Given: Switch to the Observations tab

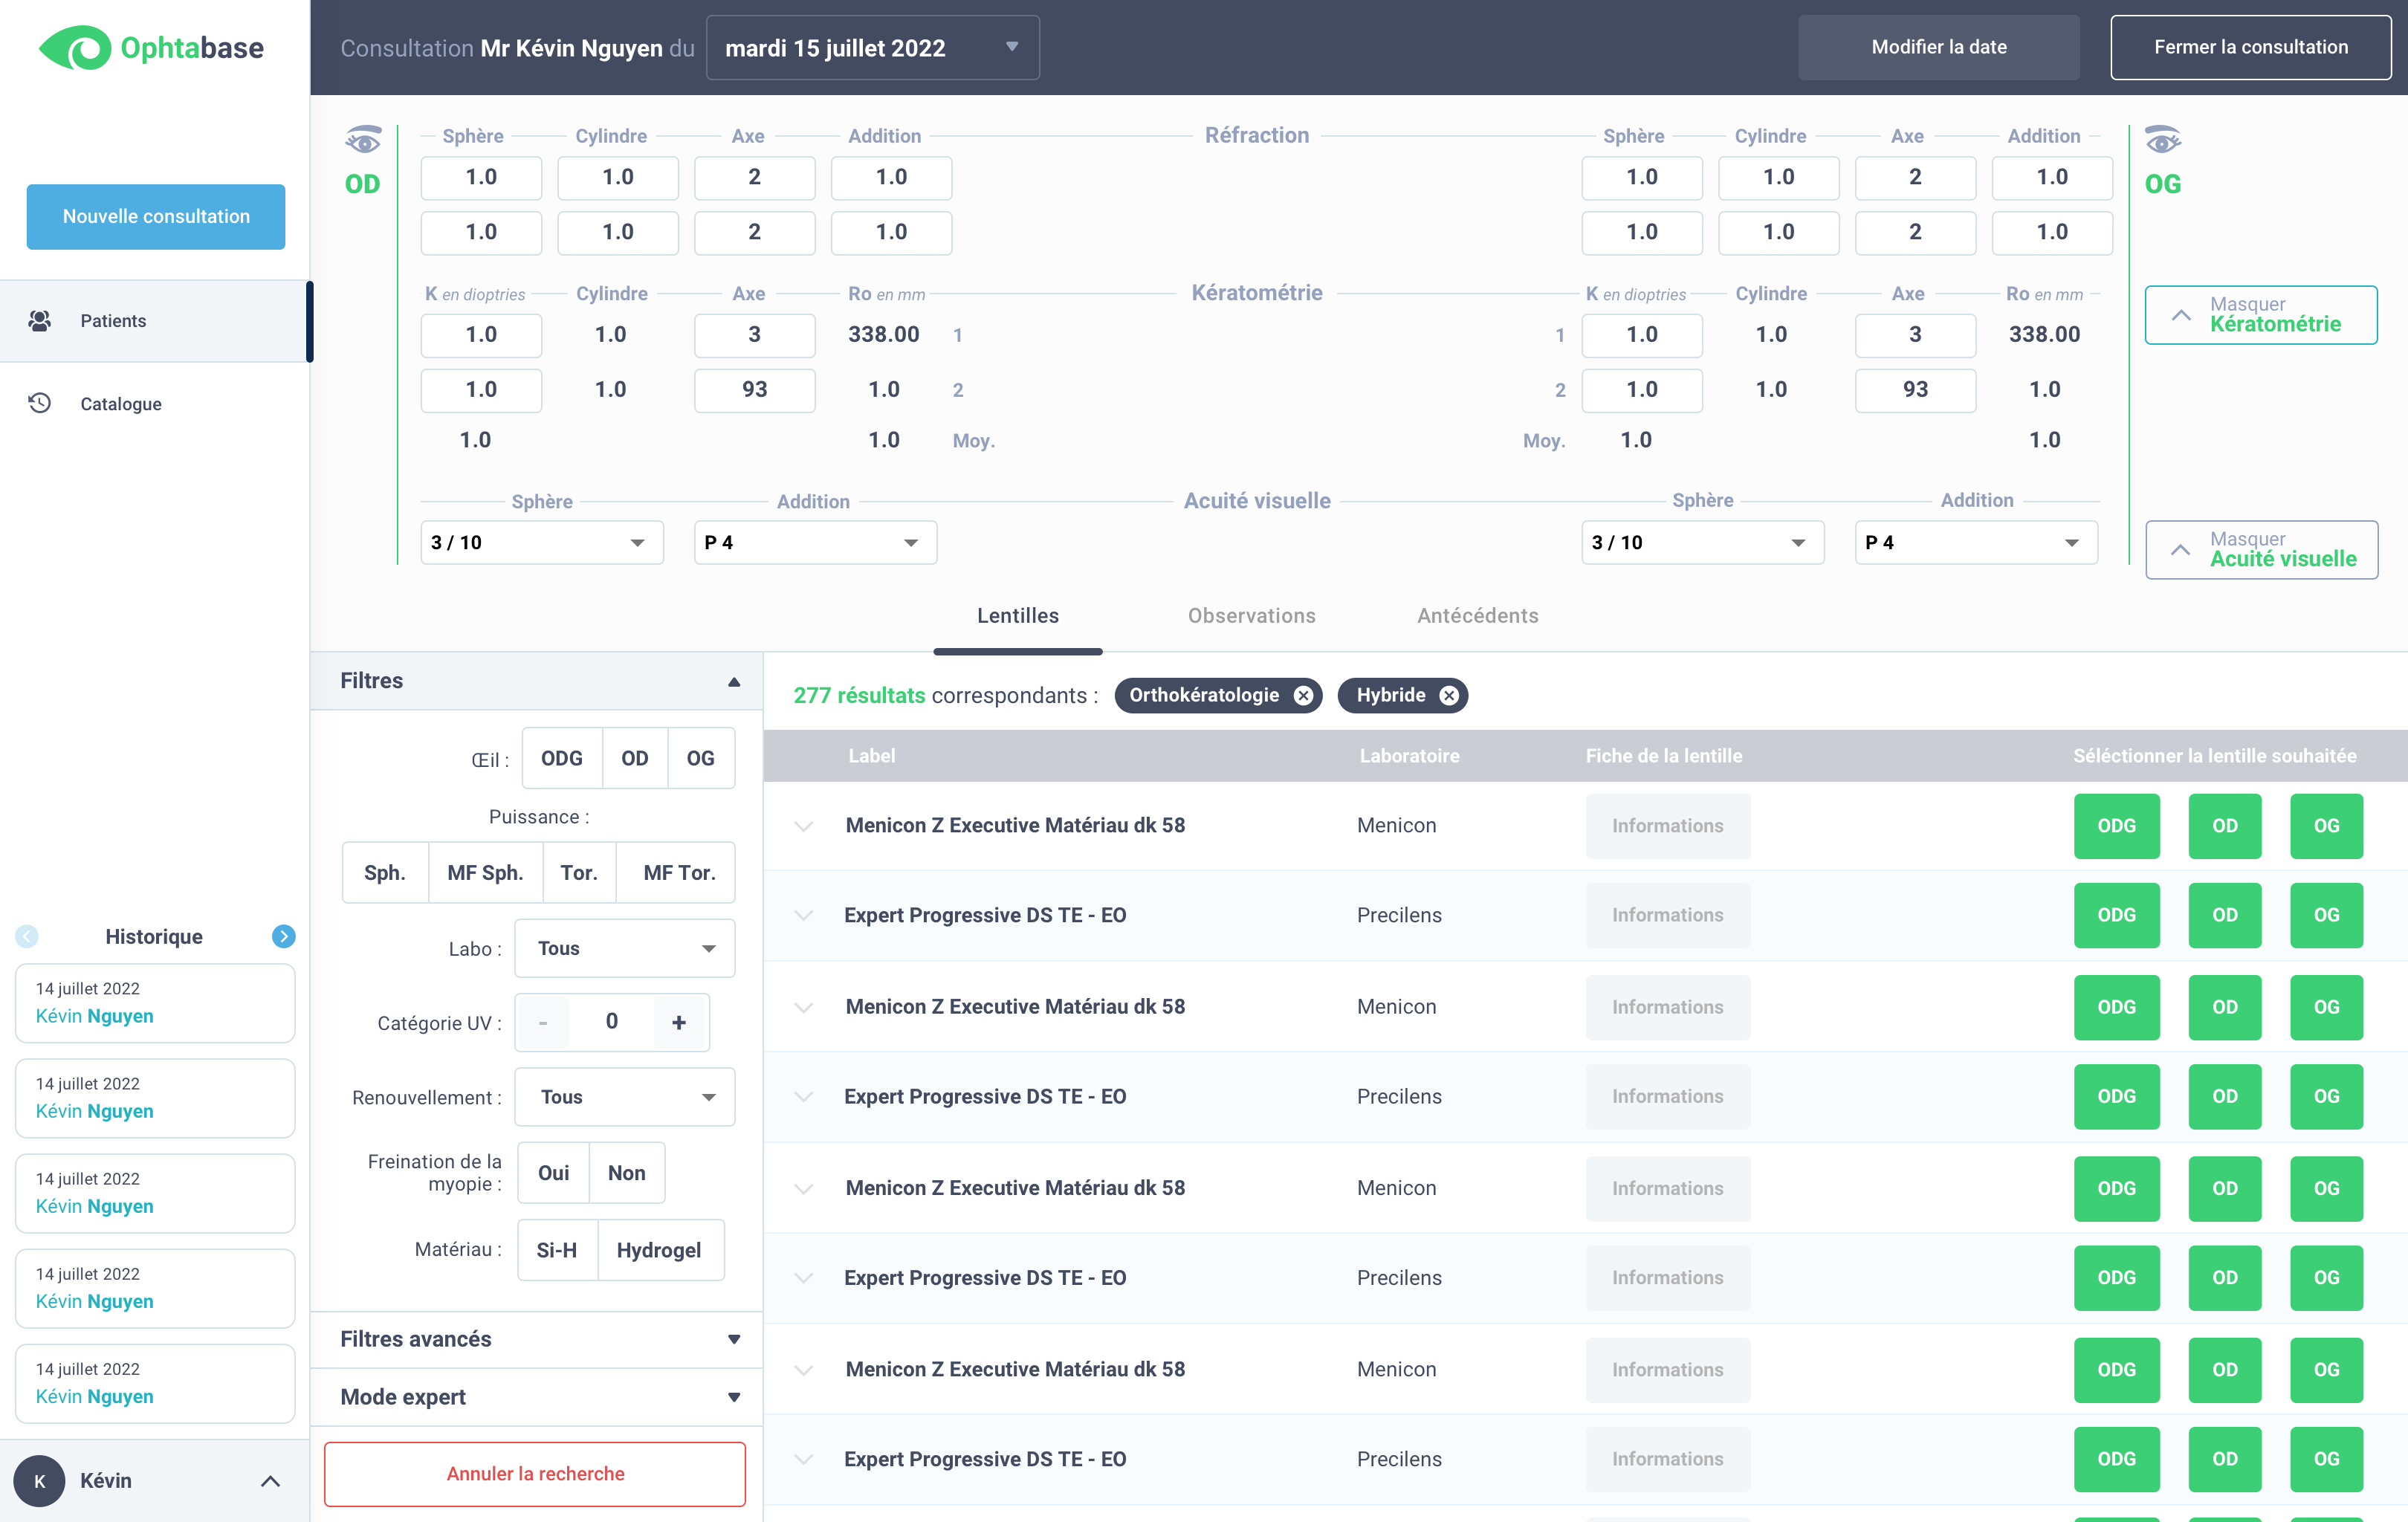Looking at the screenshot, I should 1251,615.
